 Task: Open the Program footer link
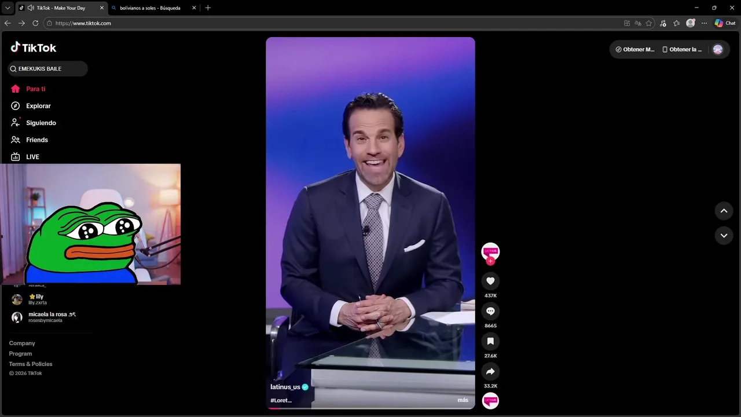(x=20, y=354)
